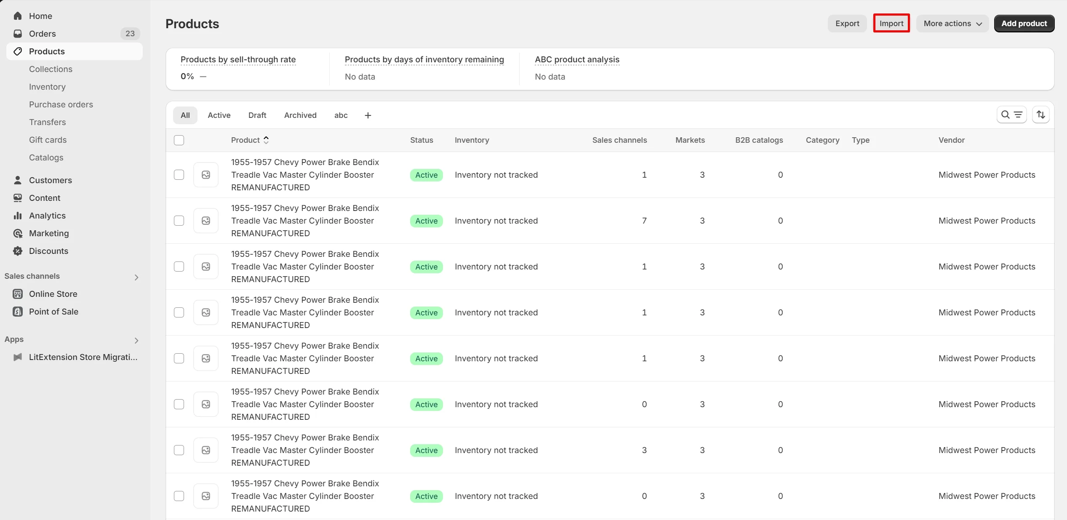This screenshot has height=520, width=1067.
Task: Click the Inventory column header
Action: (472, 140)
